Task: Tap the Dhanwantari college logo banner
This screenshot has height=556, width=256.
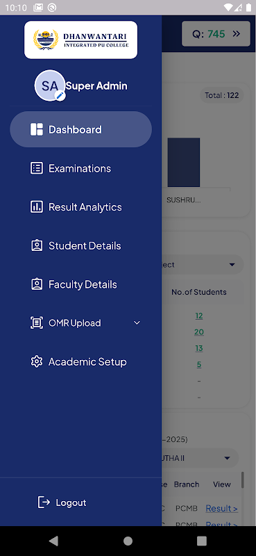Action: [x=80, y=40]
